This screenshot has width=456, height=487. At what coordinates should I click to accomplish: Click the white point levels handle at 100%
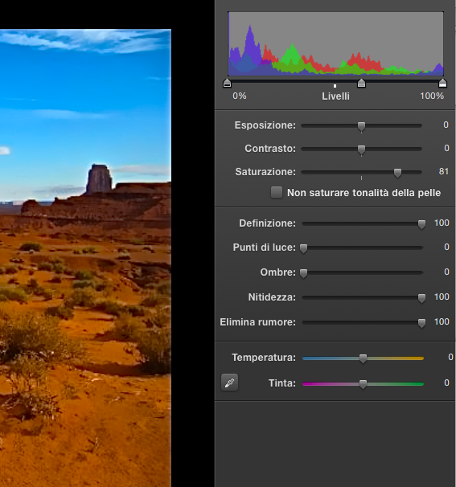442,83
